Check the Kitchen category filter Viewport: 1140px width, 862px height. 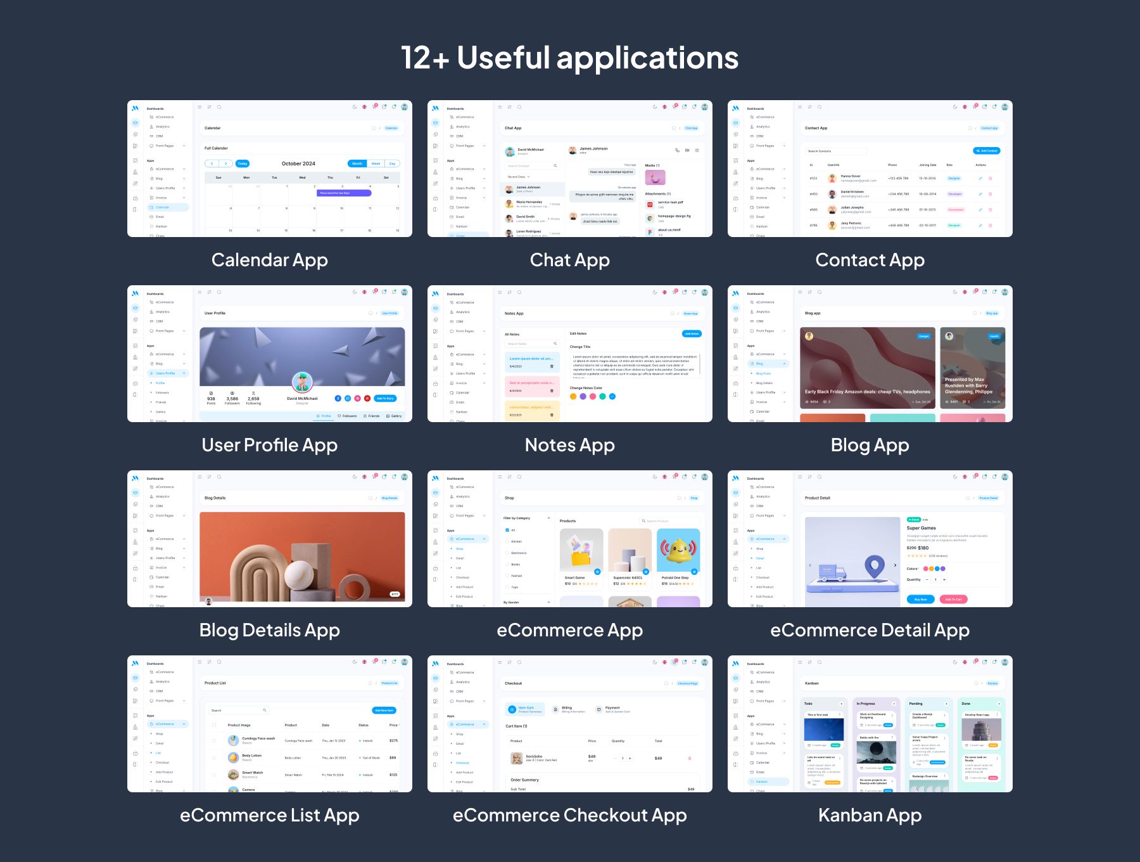pyautogui.click(x=507, y=541)
